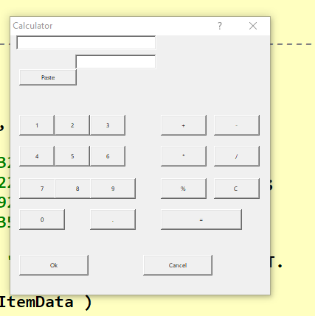This screenshot has width=315, height=316.
Task: Open help with the question mark icon
Action: pyautogui.click(x=220, y=26)
